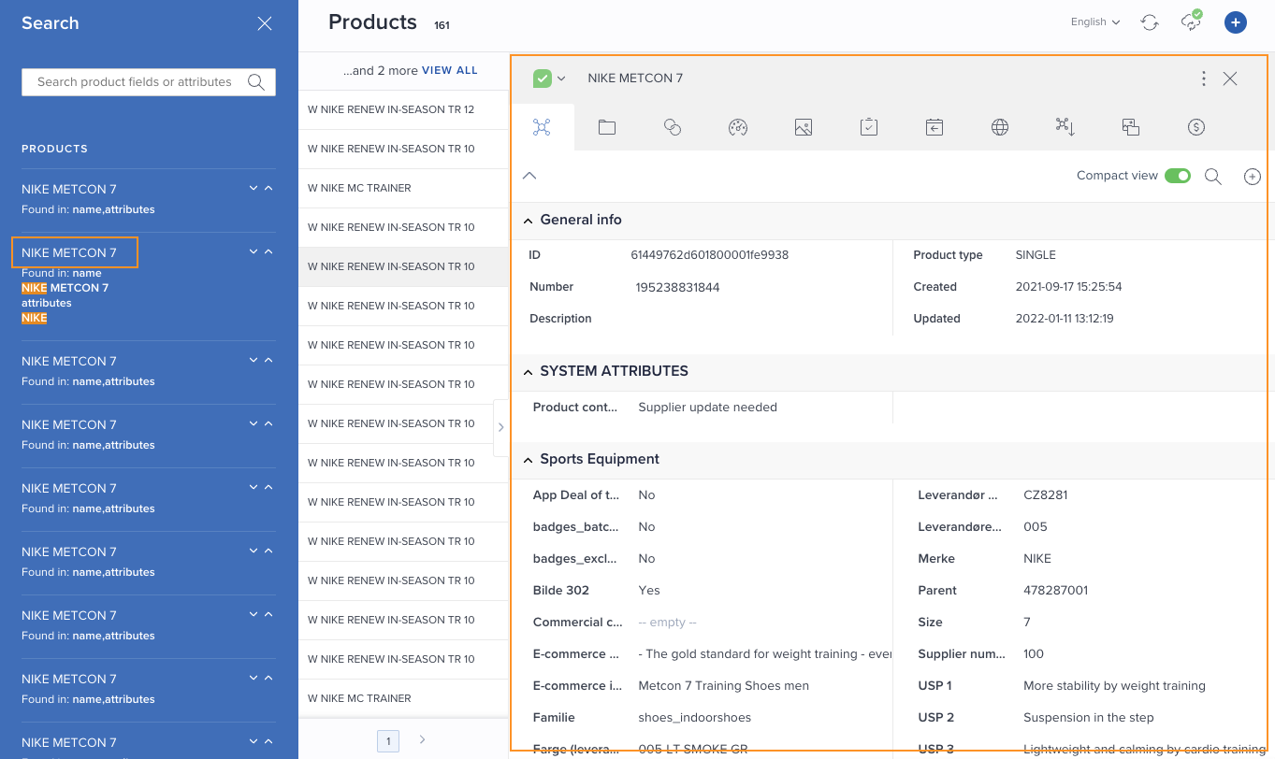This screenshot has height=759, width=1275.
Task: Click Updated date 2022-01-11 13:12:19
Action: pos(1065,319)
